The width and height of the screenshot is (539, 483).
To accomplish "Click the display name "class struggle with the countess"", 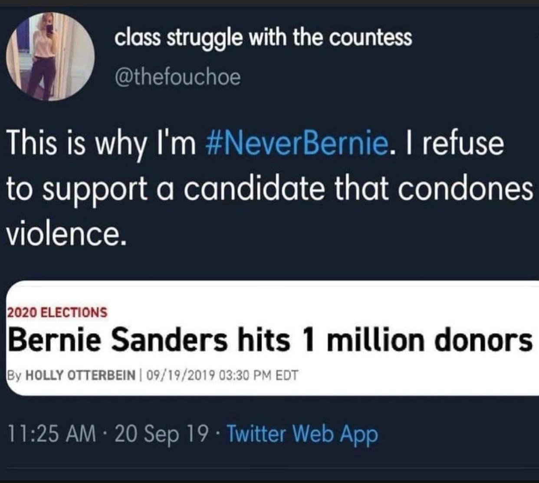I will pos(263,38).
